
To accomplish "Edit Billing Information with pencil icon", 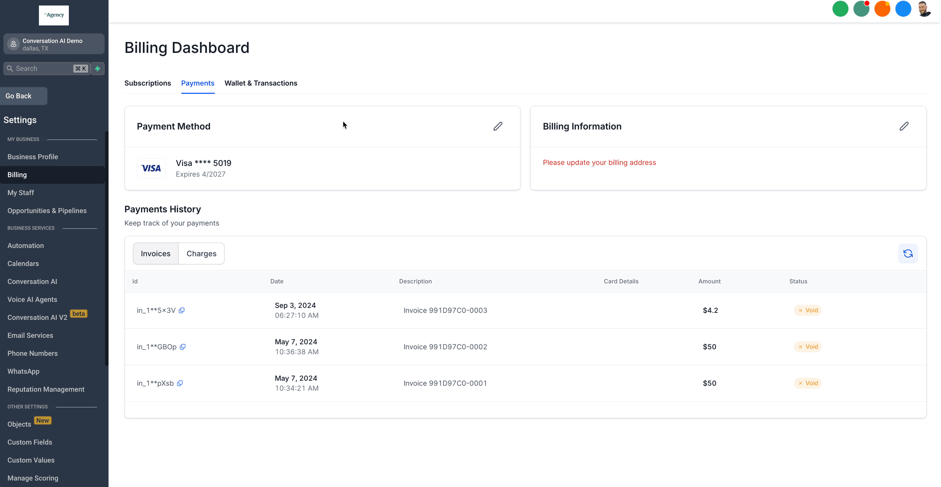I will pos(904,126).
